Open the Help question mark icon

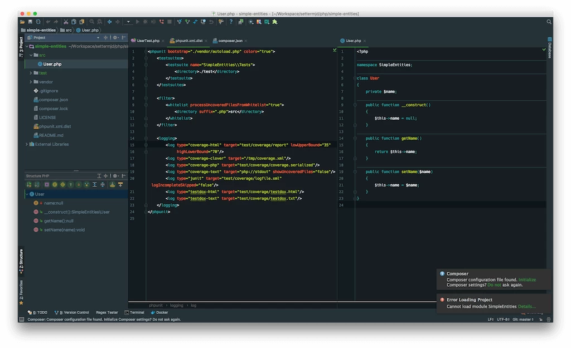pos(231,22)
